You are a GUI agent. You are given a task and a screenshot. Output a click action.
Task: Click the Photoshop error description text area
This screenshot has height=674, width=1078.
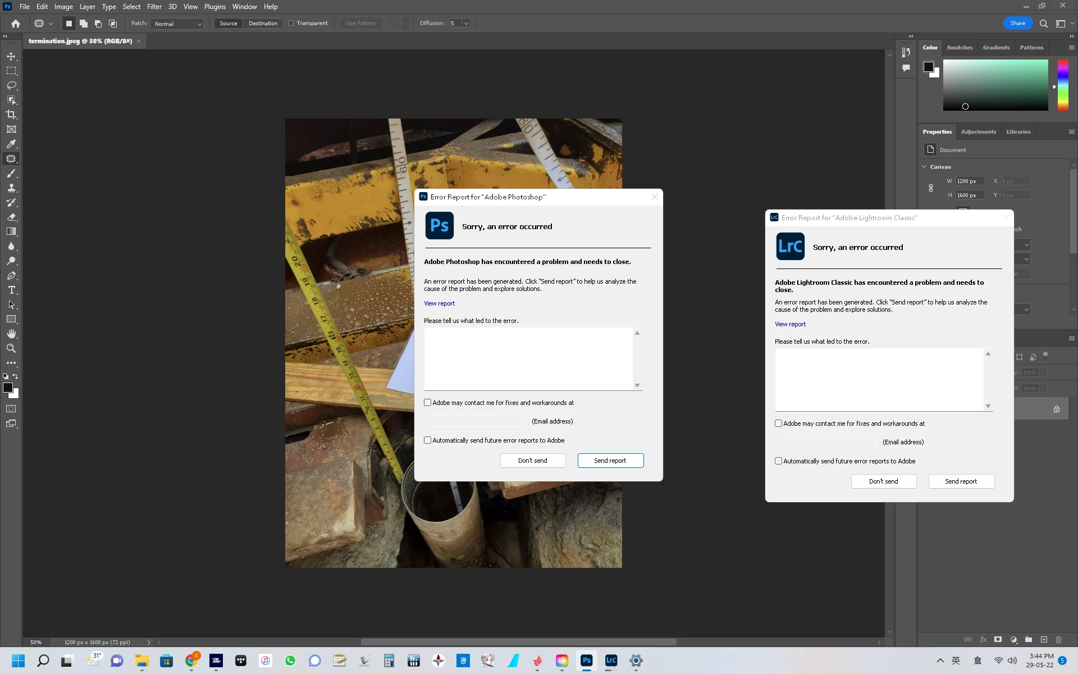click(x=528, y=358)
